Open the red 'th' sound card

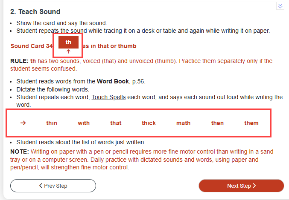click(68, 42)
